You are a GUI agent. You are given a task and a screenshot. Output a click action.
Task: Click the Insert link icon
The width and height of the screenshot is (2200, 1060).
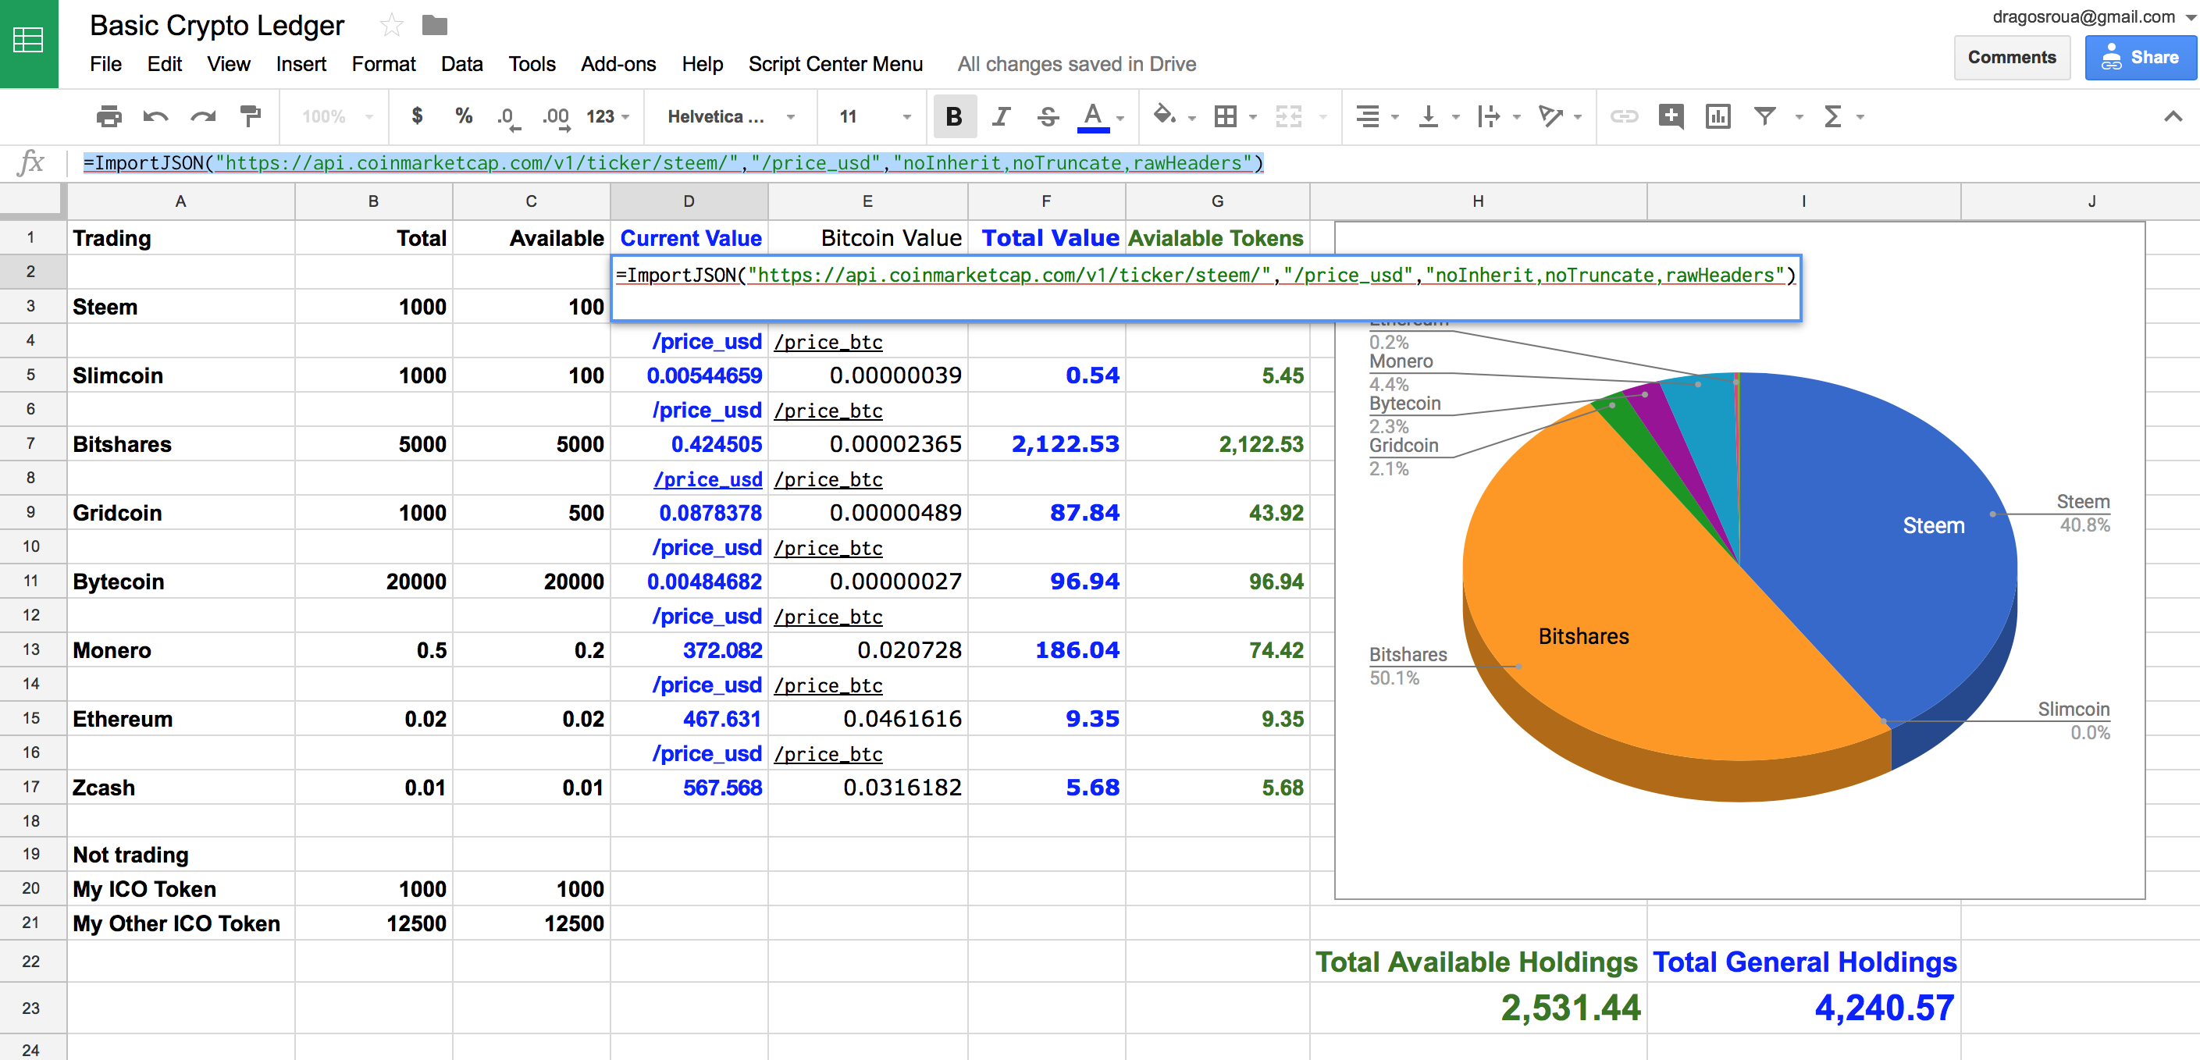pyautogui.click(x=1624, y=116)
